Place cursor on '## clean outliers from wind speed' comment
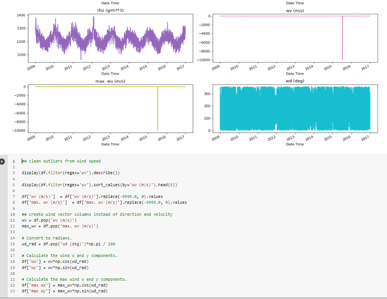Screen dimensions: 387x299 (x=61, y=161)
